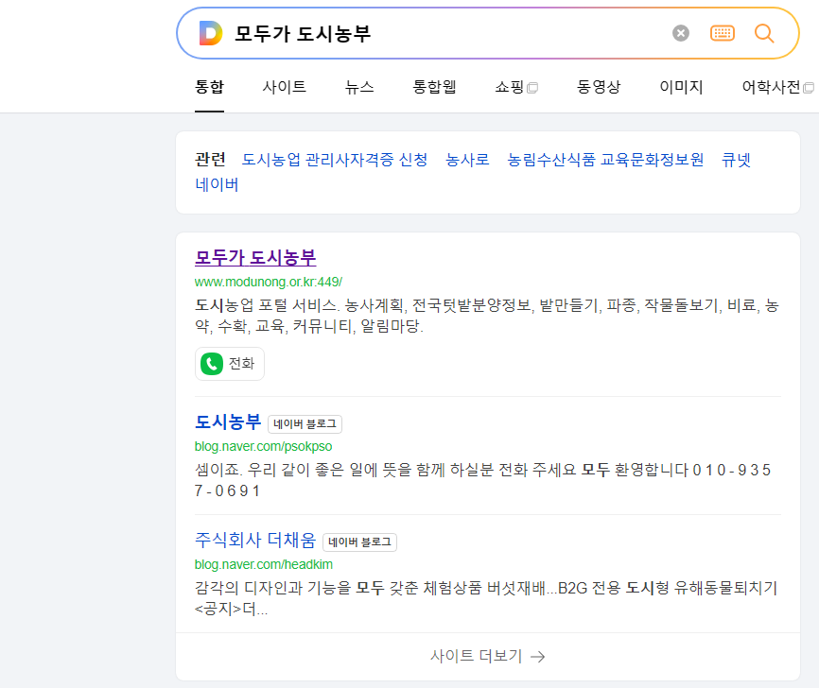Click related search 도시농업 관리사자격증 신청
Viewport: 819px width, 688px height.
[334, 160]
